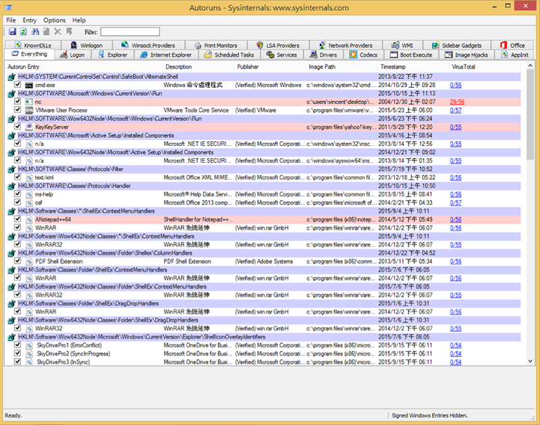Select the HKLM\SOFTWARE\Wow6432Node\Microsoft\Windows\CurrentVersion\Run key row
The height and width of the screenshot is (425, 540).
click(264, 119)
